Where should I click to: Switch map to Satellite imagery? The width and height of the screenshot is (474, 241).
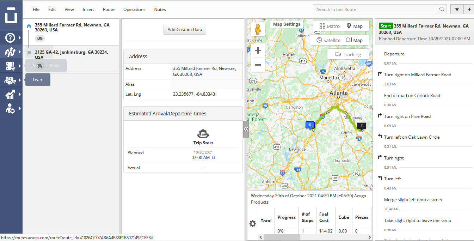coord(328,40)
